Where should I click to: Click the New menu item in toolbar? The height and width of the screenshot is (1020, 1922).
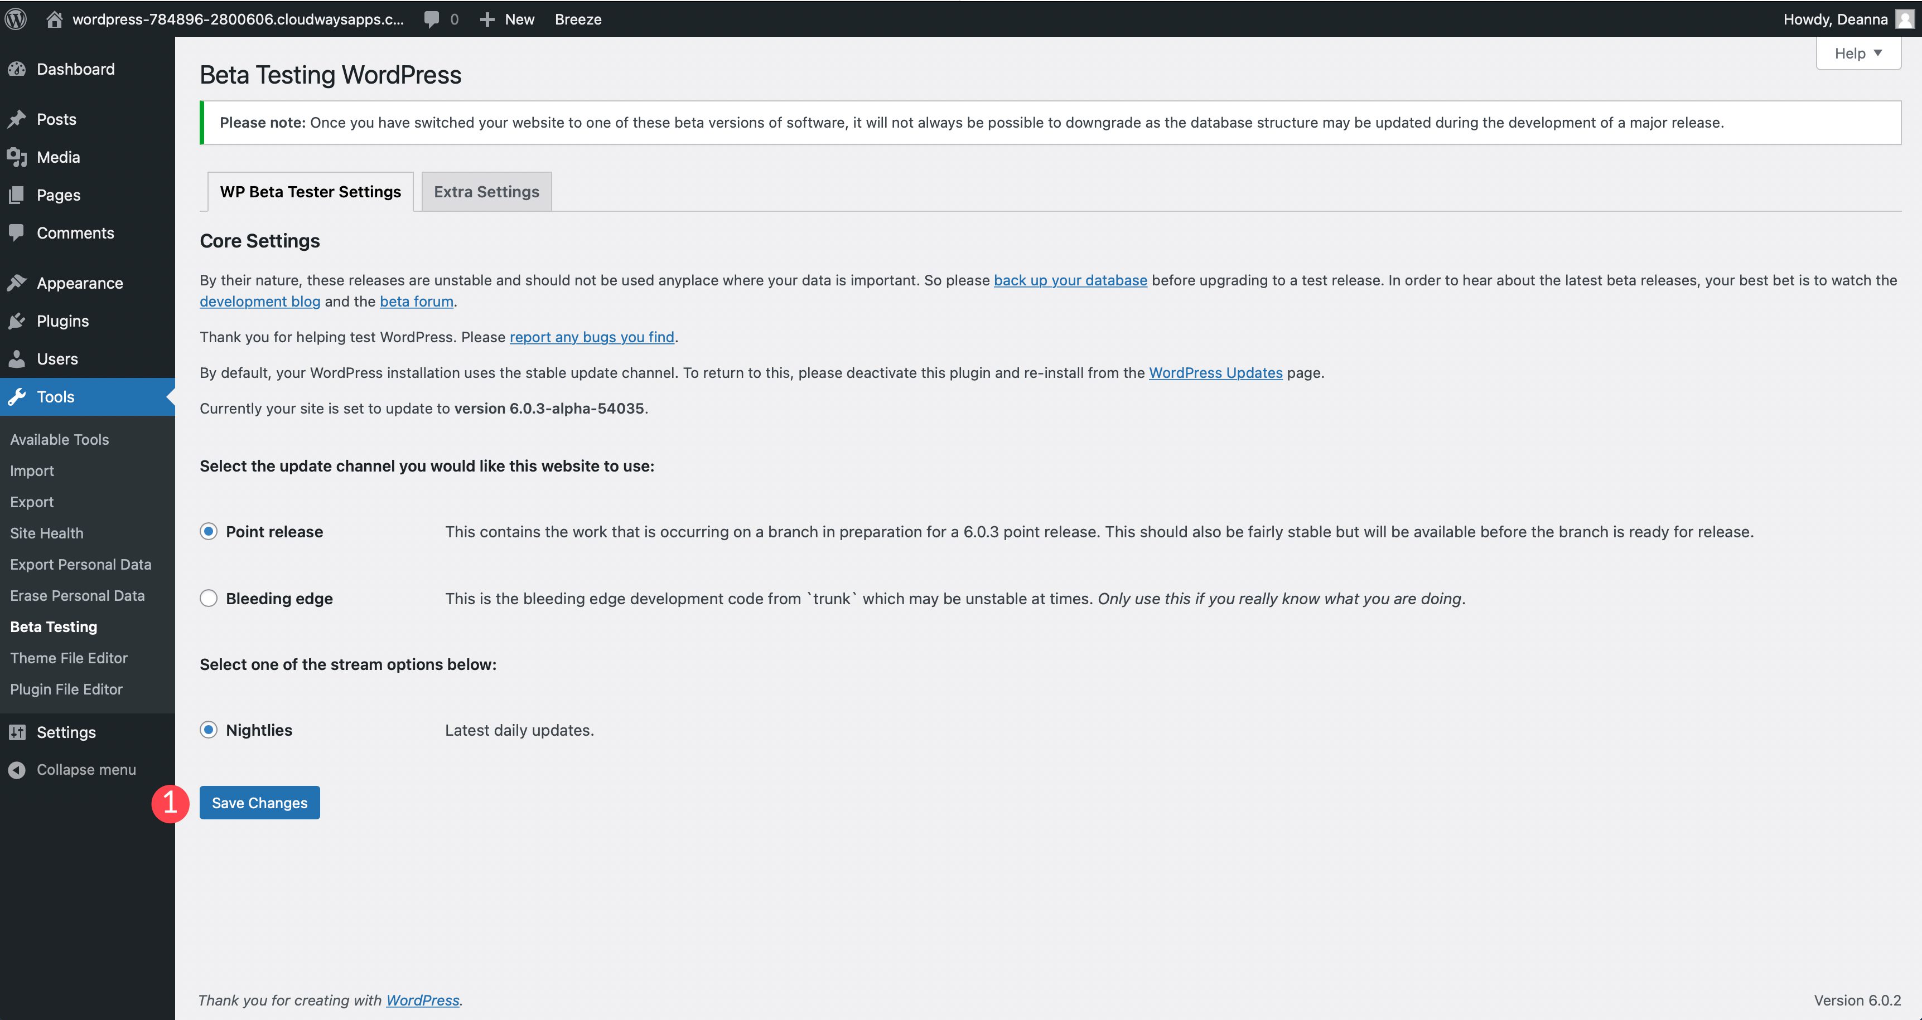click(519, 18)
